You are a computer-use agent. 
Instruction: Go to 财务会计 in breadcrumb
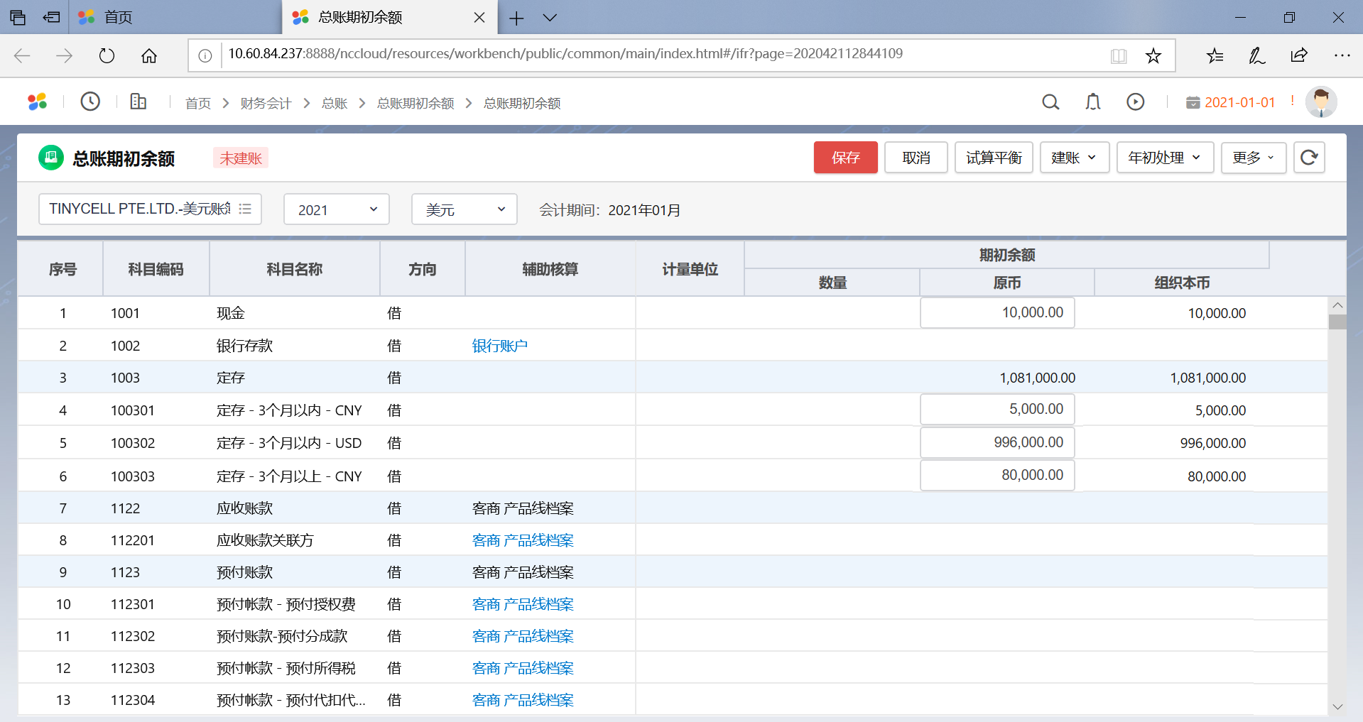pos(266,104)
